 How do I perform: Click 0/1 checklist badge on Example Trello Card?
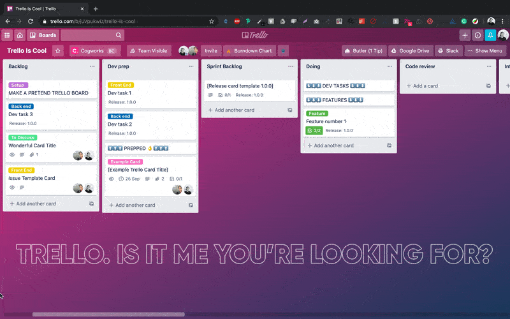[x=176, y=179]
